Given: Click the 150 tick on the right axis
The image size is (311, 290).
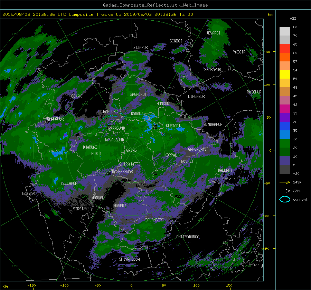Looking at the screenshot, I should [x=267, y=52].
